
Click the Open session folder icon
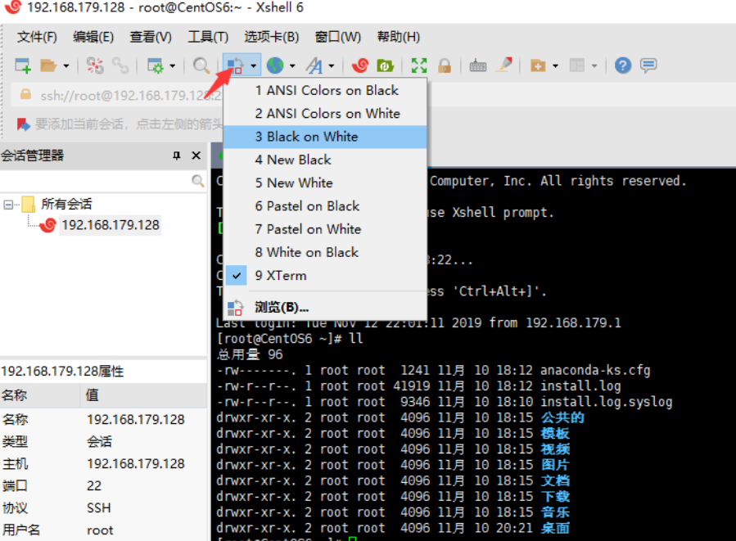tap(47, 65)
